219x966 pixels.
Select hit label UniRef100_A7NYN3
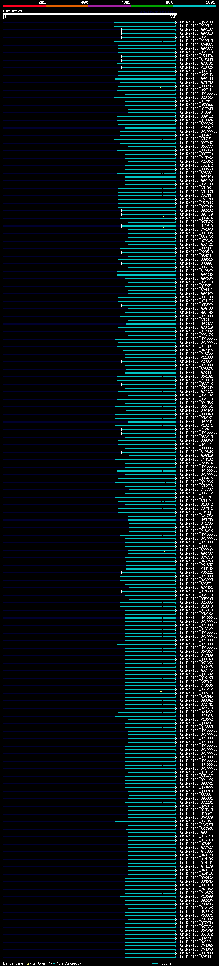click(196, 83)
